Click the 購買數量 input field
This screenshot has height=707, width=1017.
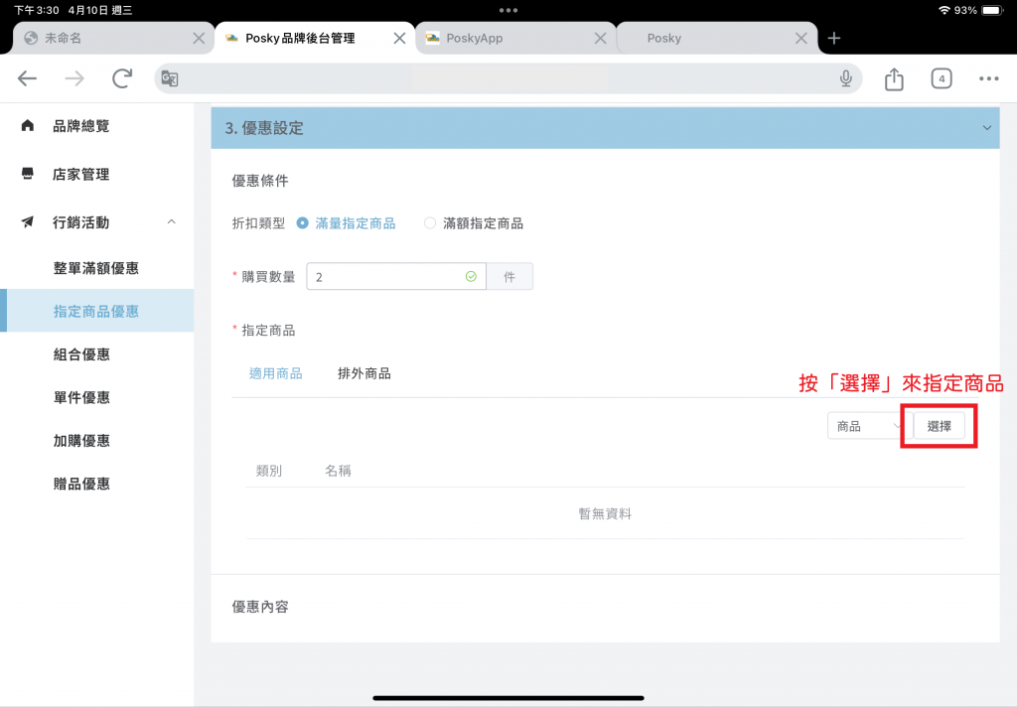point(396,277)
